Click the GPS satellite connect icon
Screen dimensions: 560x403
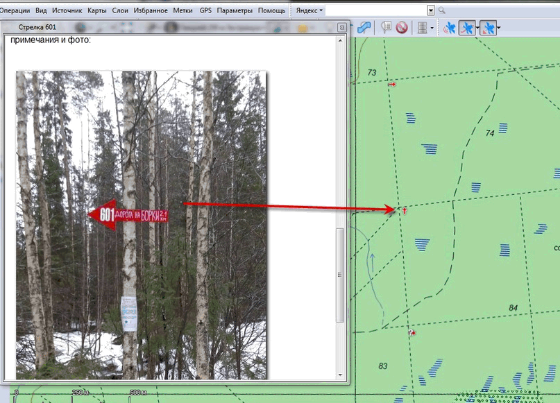click(x=450, y=28)
